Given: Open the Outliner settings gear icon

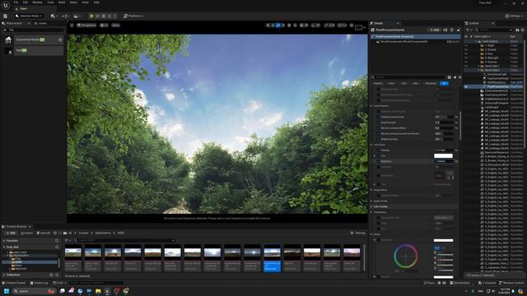Looking at the screenshot, I should pyautogui.click(x=522, y=30).
